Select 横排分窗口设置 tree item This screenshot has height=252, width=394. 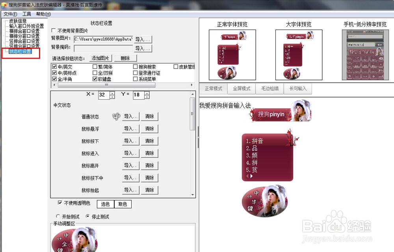pos(24,36)
